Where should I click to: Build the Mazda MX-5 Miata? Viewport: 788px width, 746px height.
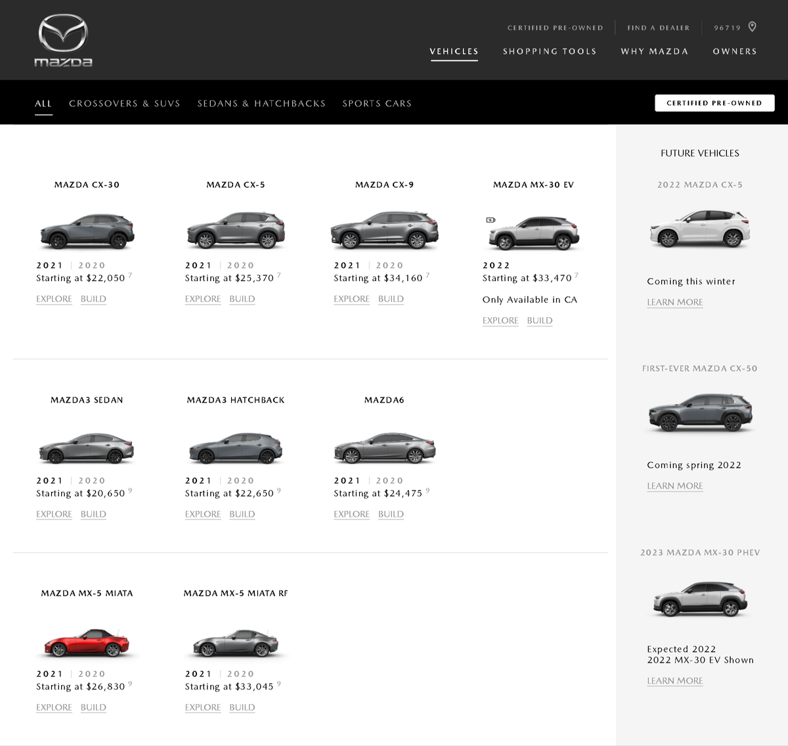click(x=93, y=707)
